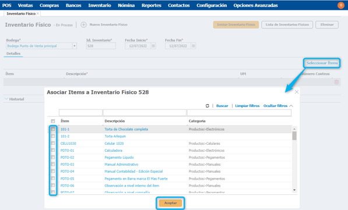
Task: Click the Descripción filter input field
Action: [x=145, y=112]
